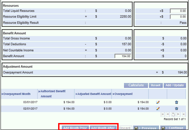The width and height of the screenshot is (189, 130).
Task: Select the Total Deductions 157.00 value
Action: pos(126,44)
